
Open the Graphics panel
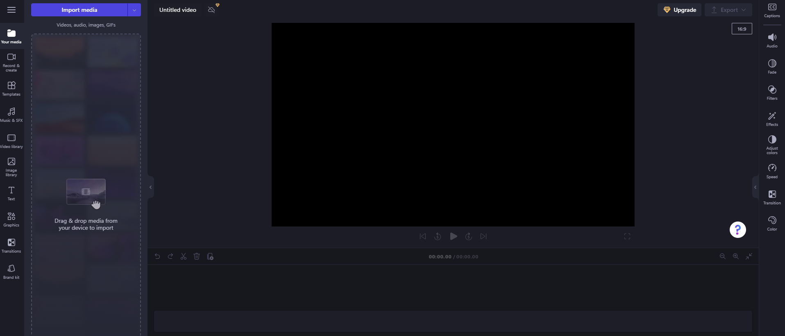coord(11,220)
